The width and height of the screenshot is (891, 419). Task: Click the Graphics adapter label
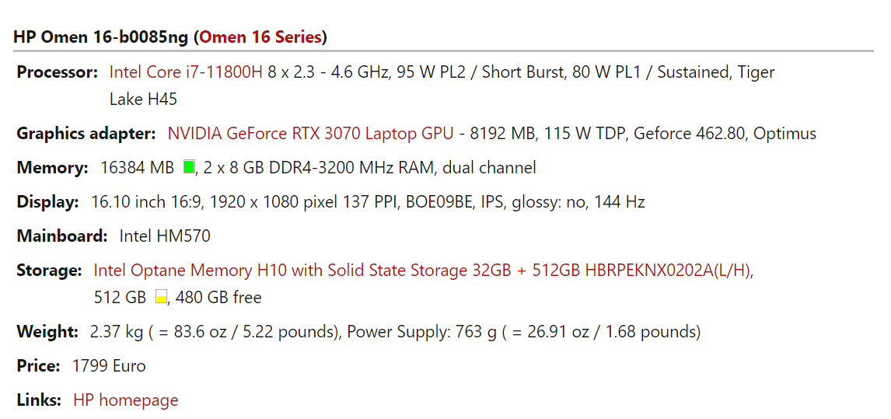[86, 133]
